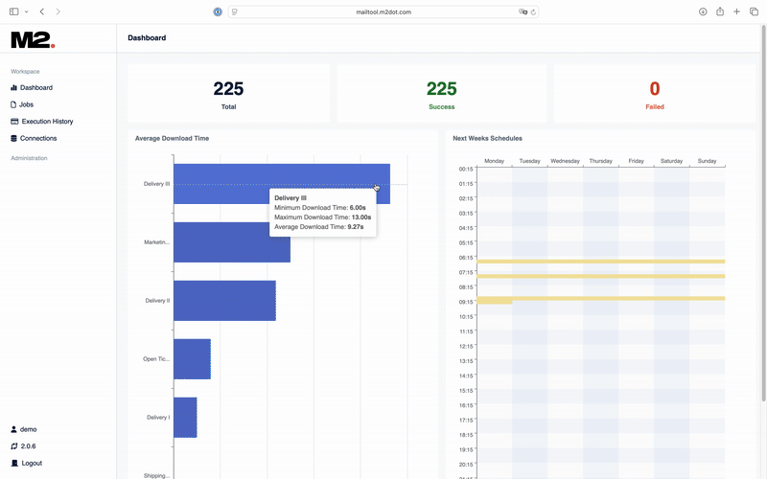Click the Jobs file icon
This screenshot has width=767, height=479.
pyautogui.click(x=13, y=104)
